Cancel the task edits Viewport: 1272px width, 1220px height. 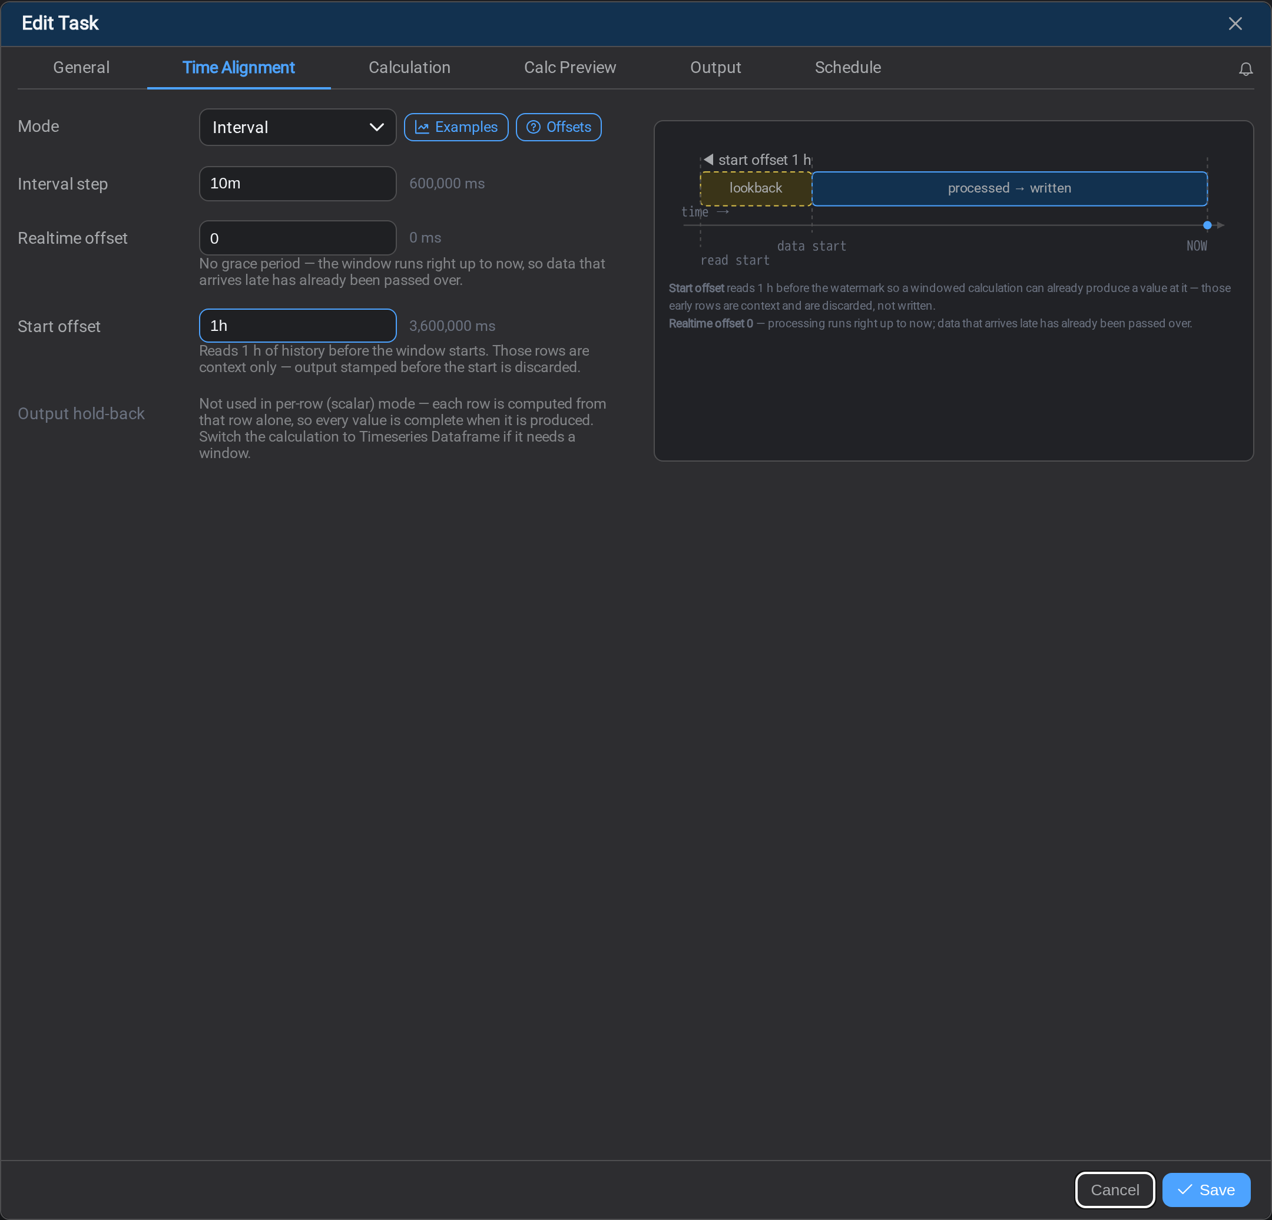[x=1114, y=1189]
